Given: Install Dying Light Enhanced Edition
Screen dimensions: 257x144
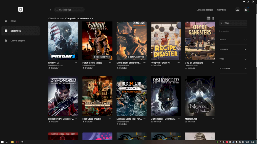Looking at the screenshot, I should coord(122,68).
